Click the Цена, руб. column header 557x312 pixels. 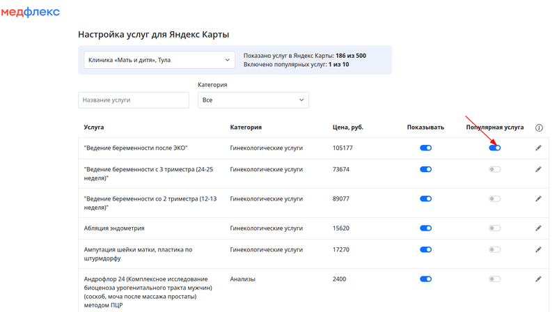point(348,127)
